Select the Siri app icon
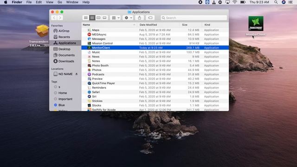This screenshot has width=297, height=167. tap(89, 96)
